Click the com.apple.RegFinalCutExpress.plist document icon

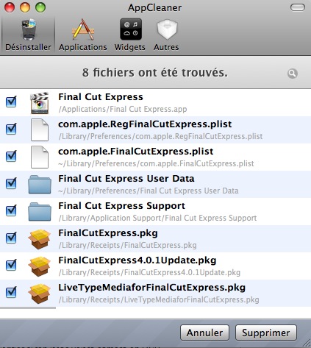click(40, 130)
